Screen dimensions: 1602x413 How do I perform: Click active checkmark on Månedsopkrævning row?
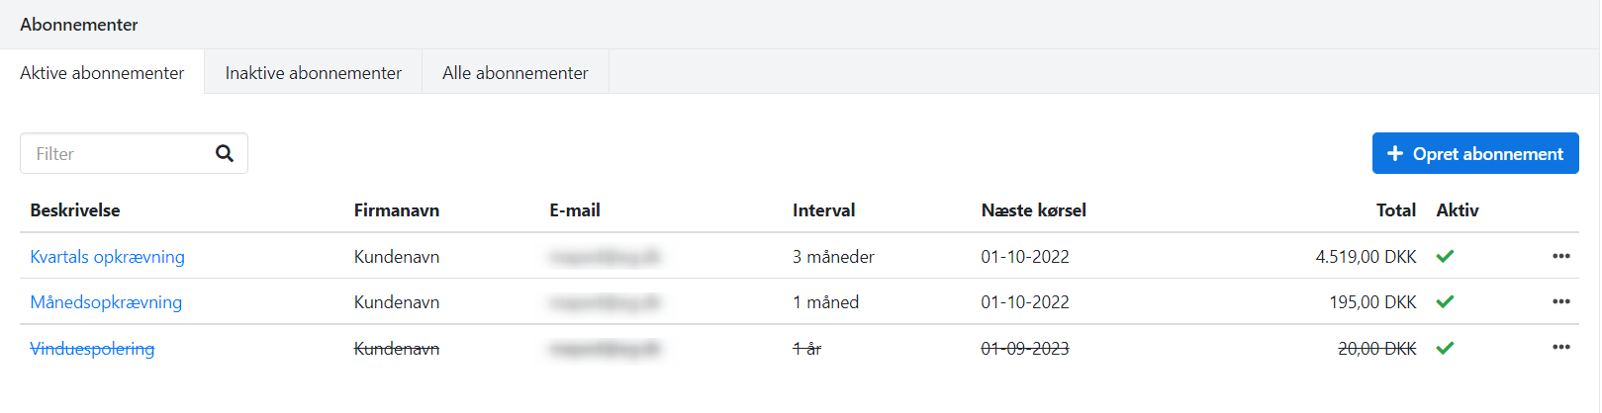tap(1445, 301)
